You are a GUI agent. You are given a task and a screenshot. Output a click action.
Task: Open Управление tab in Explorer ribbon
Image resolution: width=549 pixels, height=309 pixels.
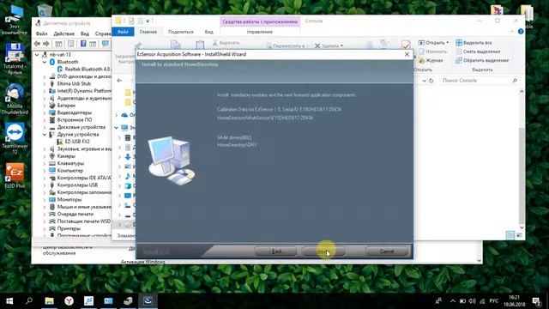coord(259,32)
